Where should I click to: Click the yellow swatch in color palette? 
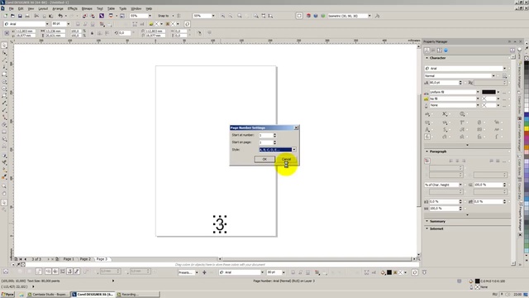pos(527,129)
